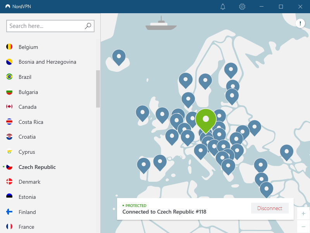Click the Iceland map pin
This screenshot has height=233, width=310.
click(119, 57)
